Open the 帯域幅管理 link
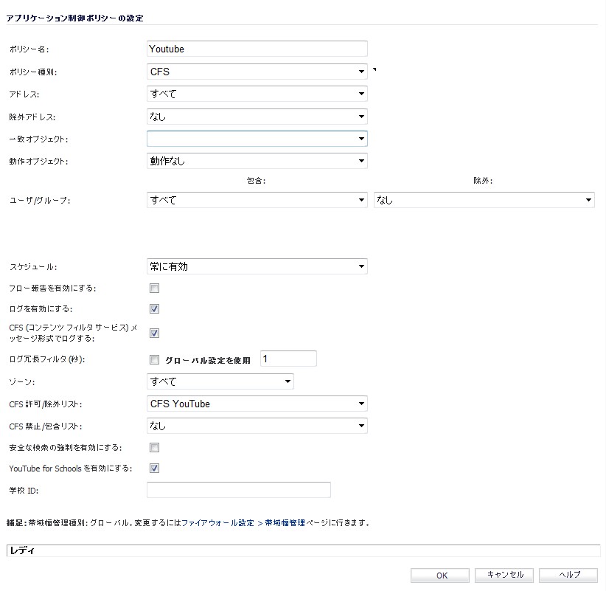The width and height of the screenshot is (606, 591). 285,523
